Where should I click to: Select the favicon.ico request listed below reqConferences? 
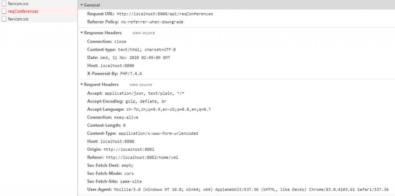[39, 19]
